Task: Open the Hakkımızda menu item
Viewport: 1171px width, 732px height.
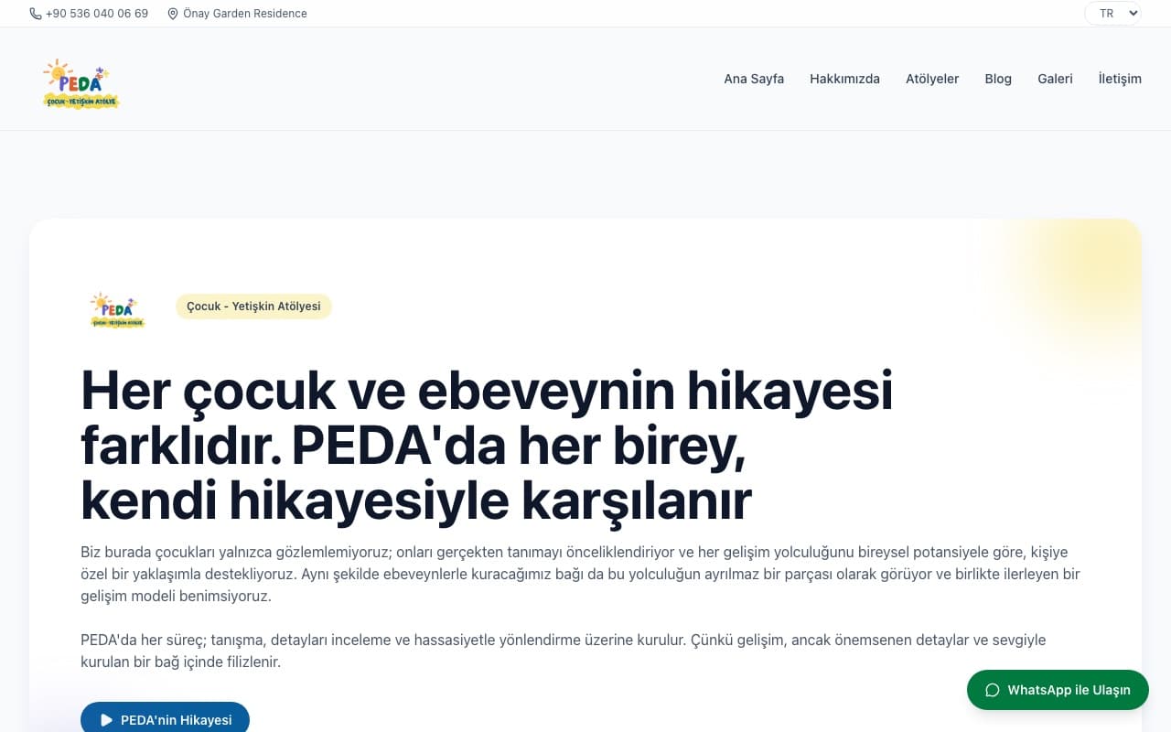Action: (844, 79)
